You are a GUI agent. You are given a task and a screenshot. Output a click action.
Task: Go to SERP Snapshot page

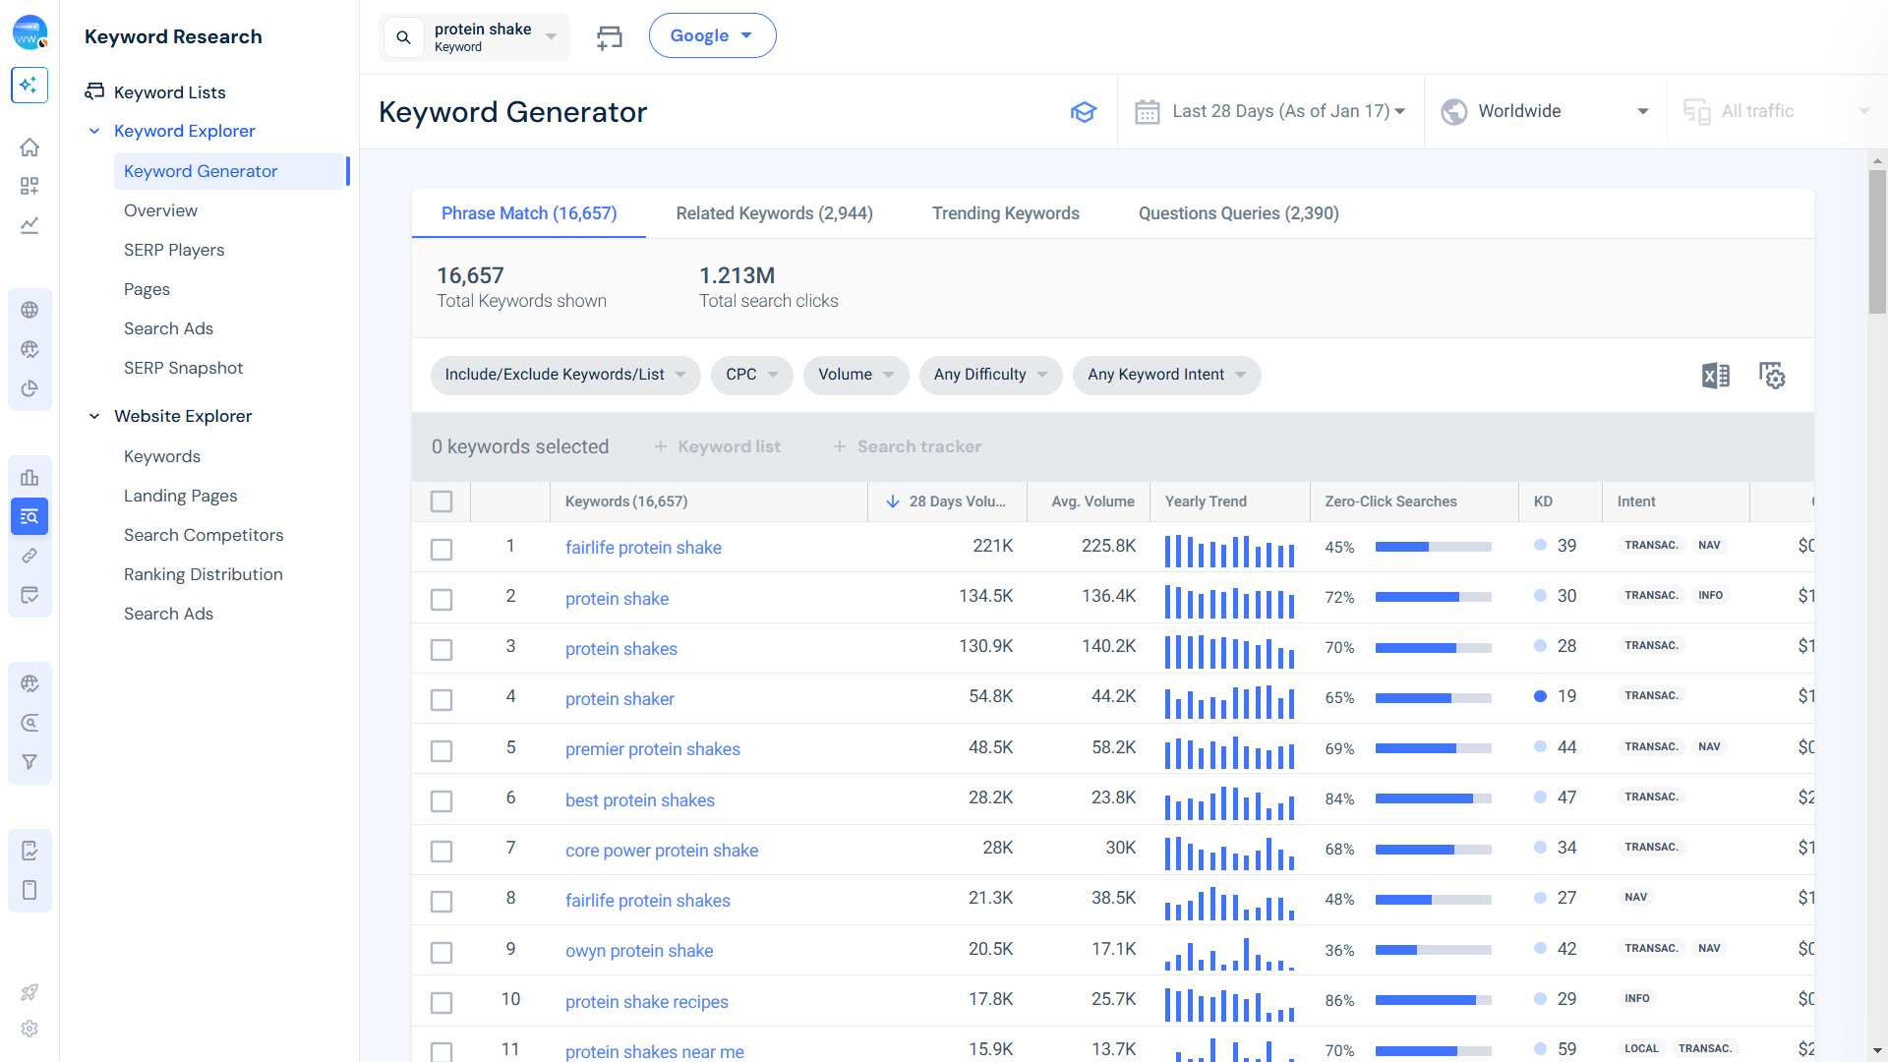click(183, 368)
